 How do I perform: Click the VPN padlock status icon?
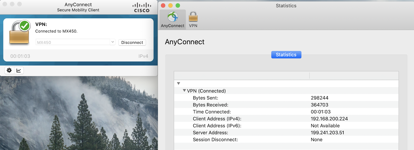pos(20,32)
